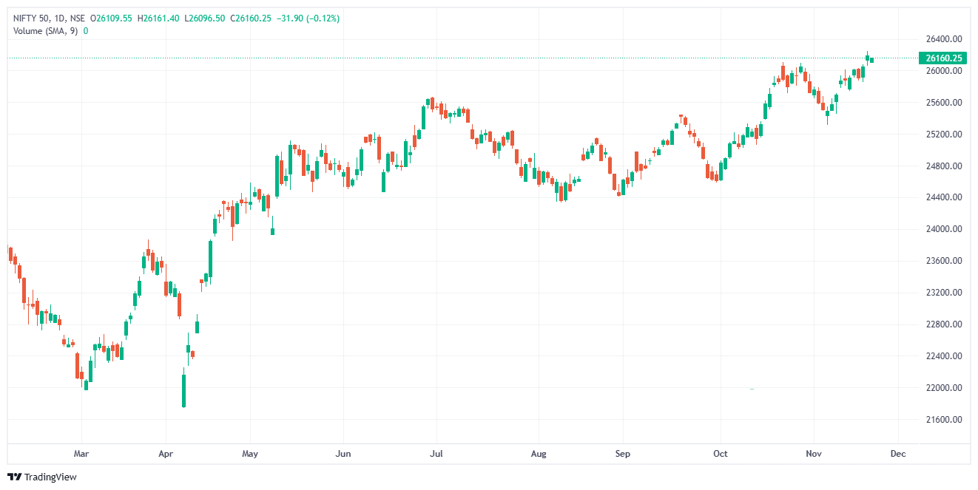Select the Mar label on time axis

point(81,454)
